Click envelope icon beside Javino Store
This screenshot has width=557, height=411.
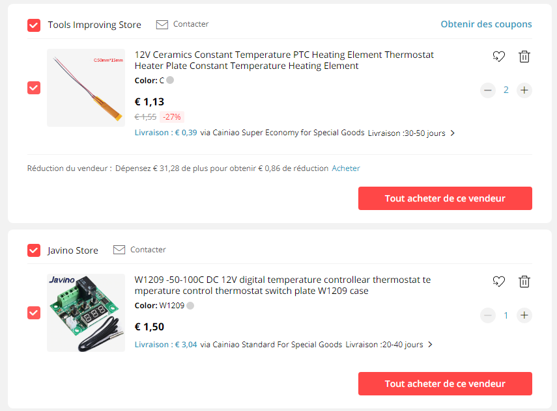[119, 250]
